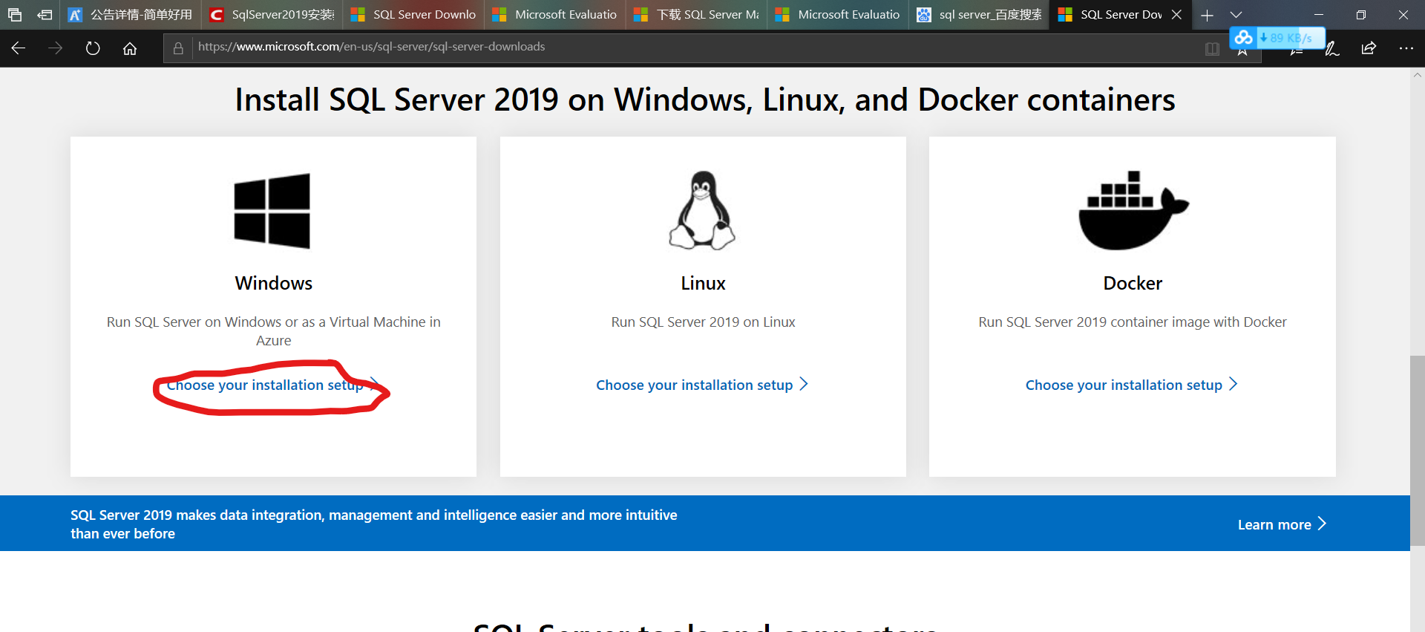This screenshot has height=632, width=1425.
Task: Click the vertical scrollbar thumb
Action: click(x=1418, y=451)
